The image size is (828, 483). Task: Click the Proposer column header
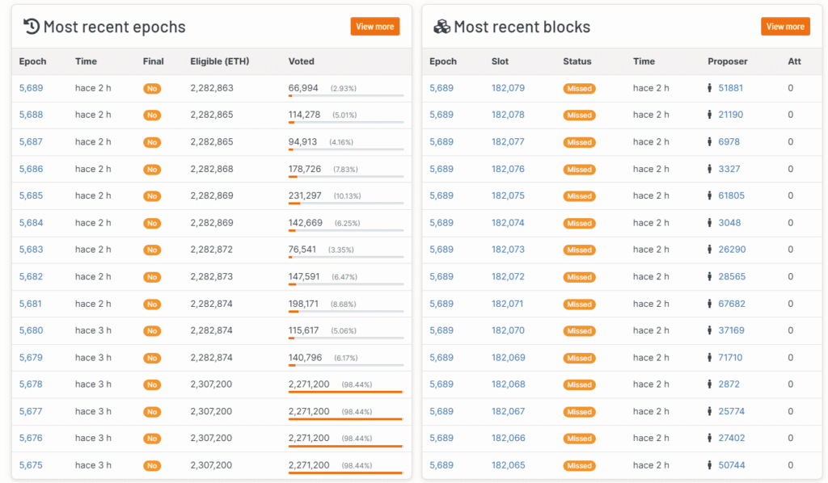pyautogui.click(x=727, y=61)
